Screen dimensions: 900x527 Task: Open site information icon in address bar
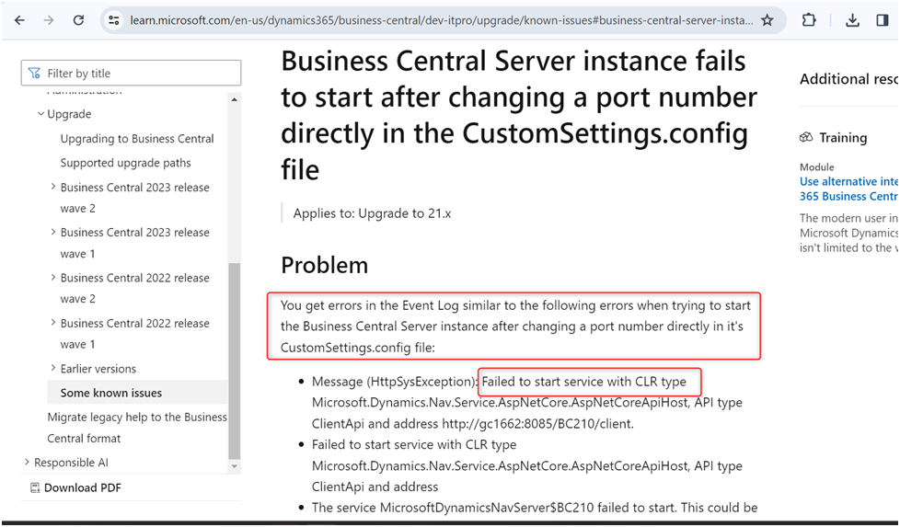(113, 20)
